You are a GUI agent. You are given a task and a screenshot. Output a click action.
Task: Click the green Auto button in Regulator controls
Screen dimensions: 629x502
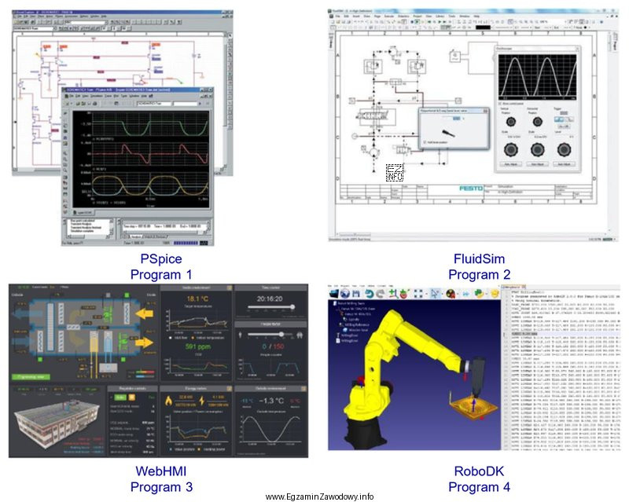point(120,398)
